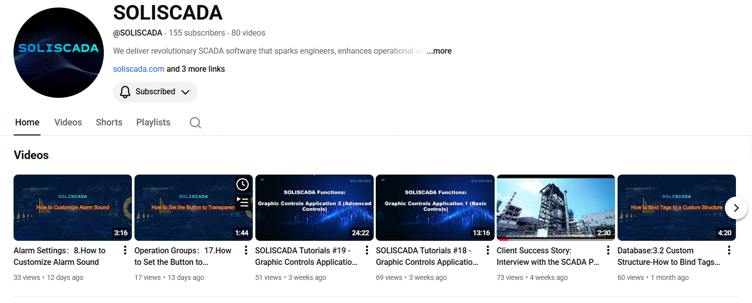Open three-dot menu for Client Success Story
This screenshot has height=303, width=752.
pyautogui.click(x=608, y=250)
